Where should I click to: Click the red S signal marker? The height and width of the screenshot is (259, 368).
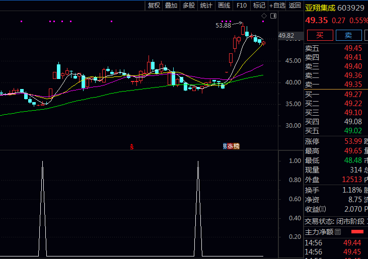click(x=131, y=147)
